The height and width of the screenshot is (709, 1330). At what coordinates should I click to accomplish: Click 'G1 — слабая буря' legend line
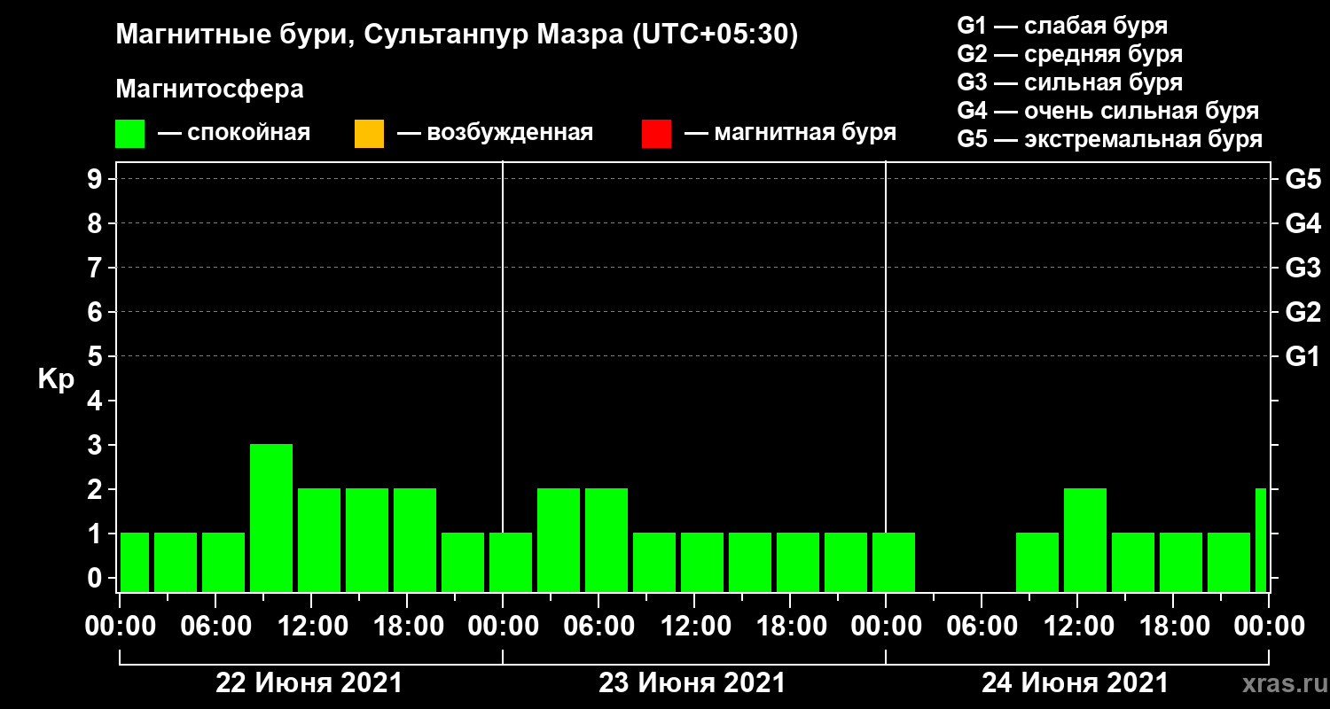(1062, 25)
